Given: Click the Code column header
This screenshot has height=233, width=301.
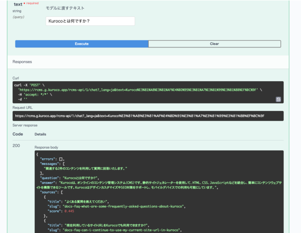Looking at the screenshot, I should 18,134.
